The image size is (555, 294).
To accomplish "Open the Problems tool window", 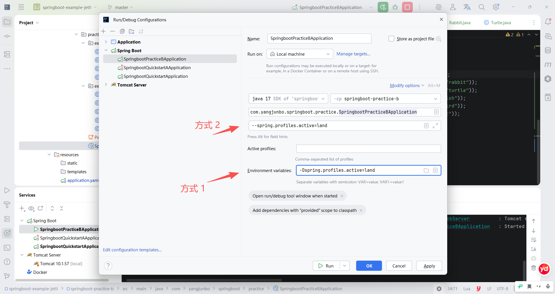I will [7, 262].
